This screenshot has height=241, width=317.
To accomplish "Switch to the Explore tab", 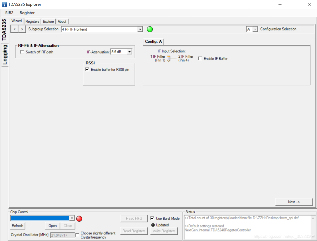I will [x=48, y=21].
